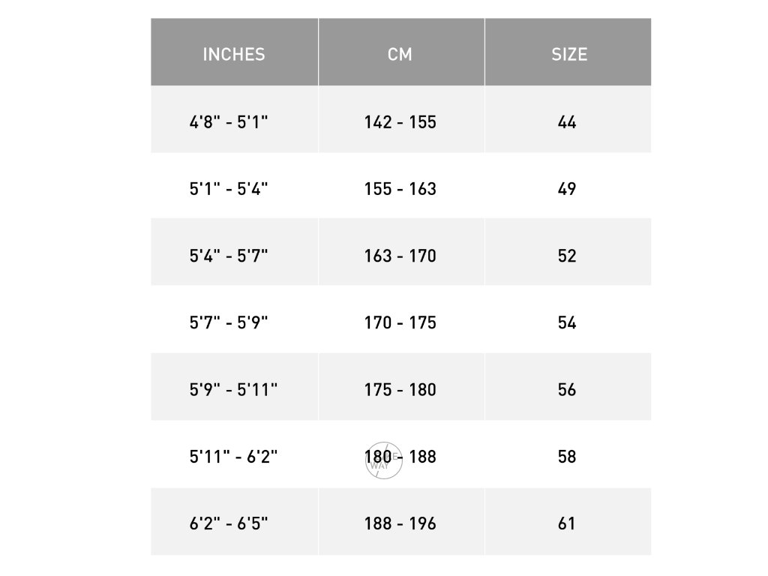Select size 54 cell
The image size is (768, 576).
pos(568,319)
